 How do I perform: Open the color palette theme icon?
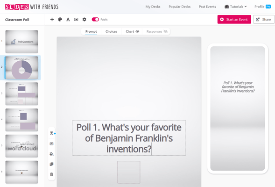[60, 20]
